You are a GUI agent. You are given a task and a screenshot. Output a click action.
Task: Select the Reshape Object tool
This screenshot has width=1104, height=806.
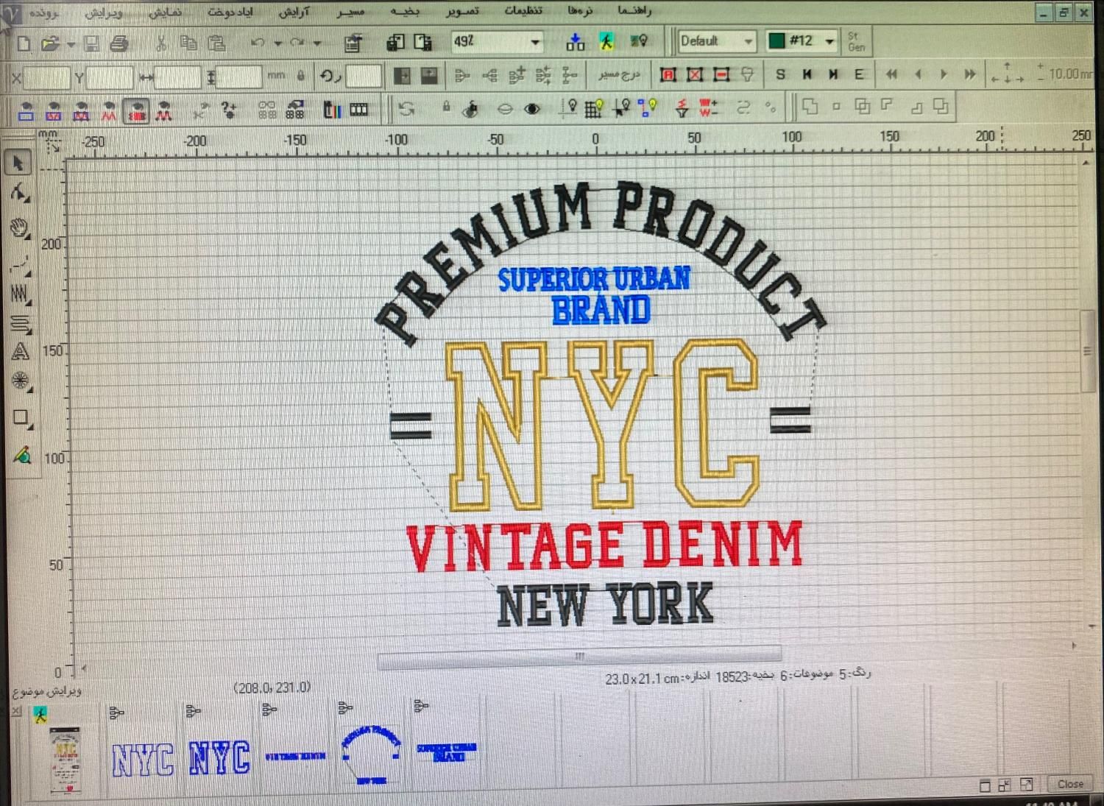(20, 194)
